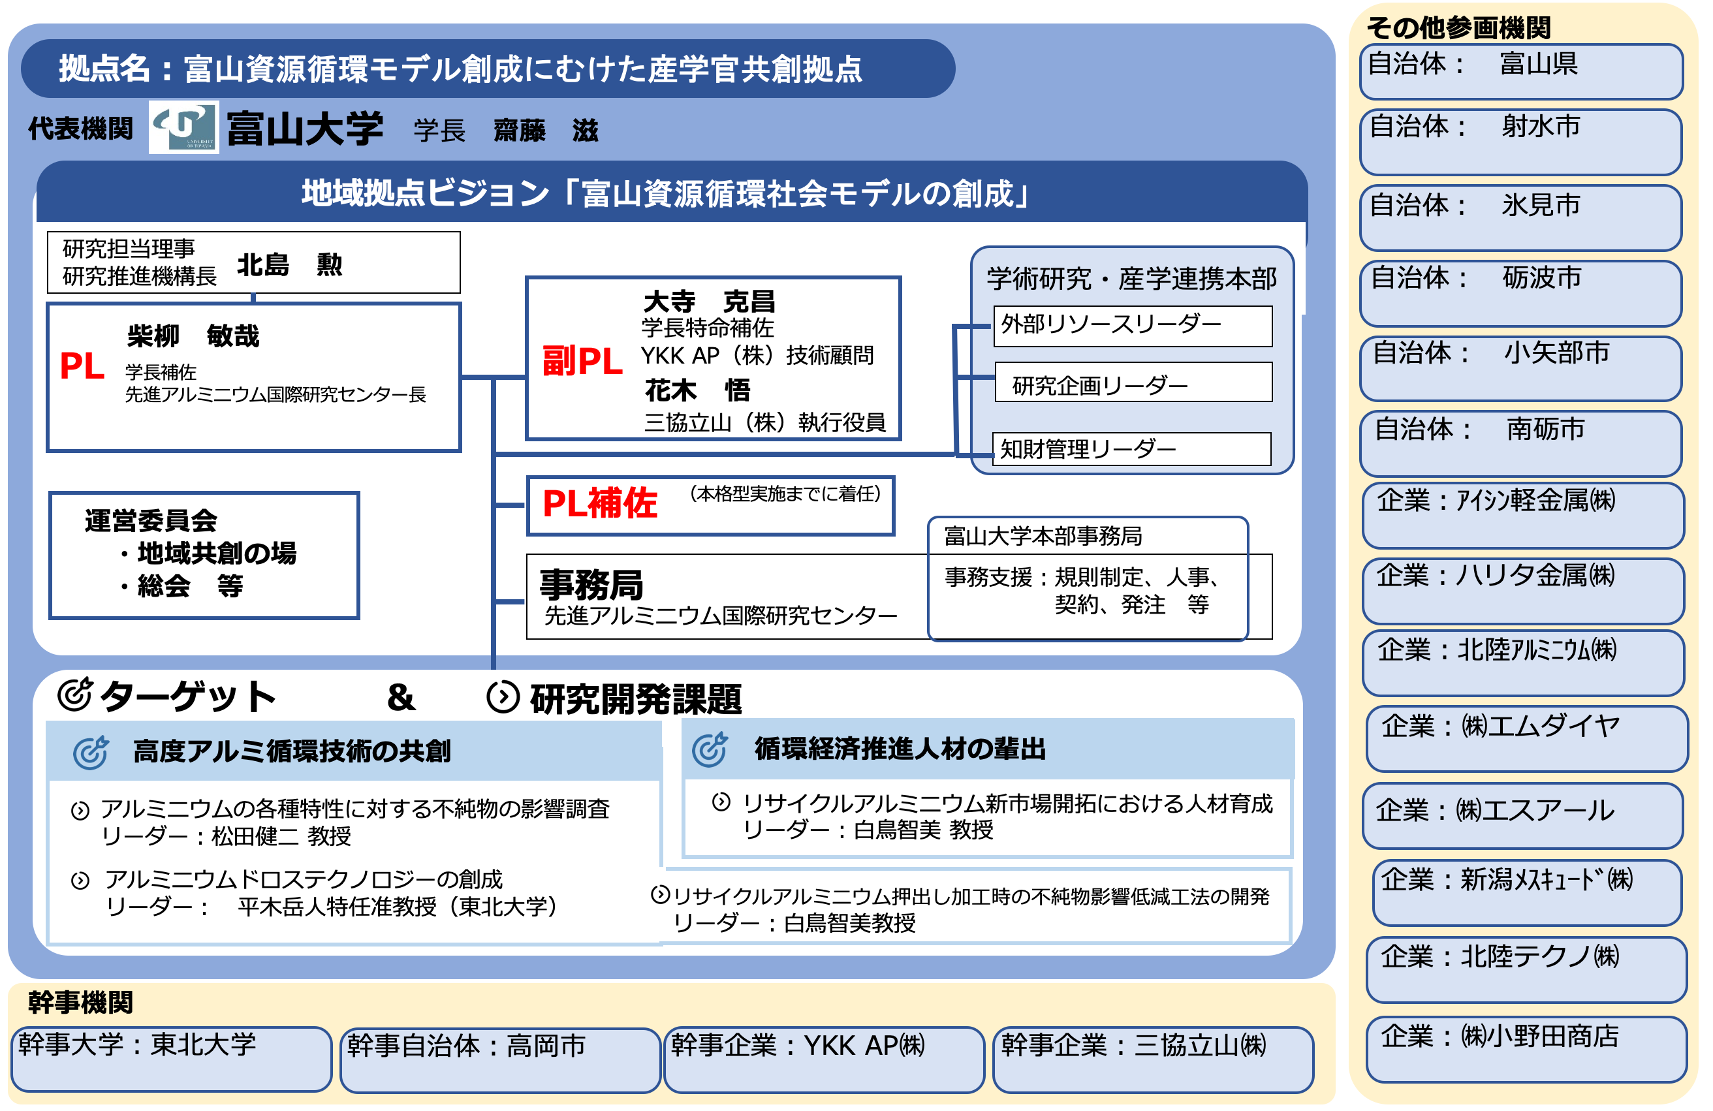Click target icon beside ターゲット heading
The image size is (1713, 1111).
coord(75,695)
